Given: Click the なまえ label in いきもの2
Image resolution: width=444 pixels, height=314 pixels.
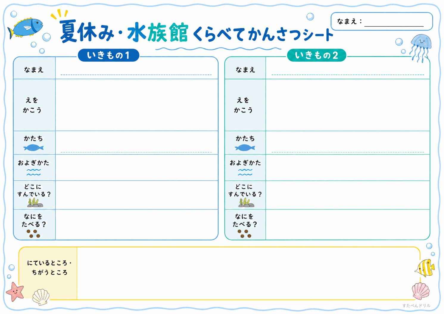Looking at the screenshot, I should point(245,70).
